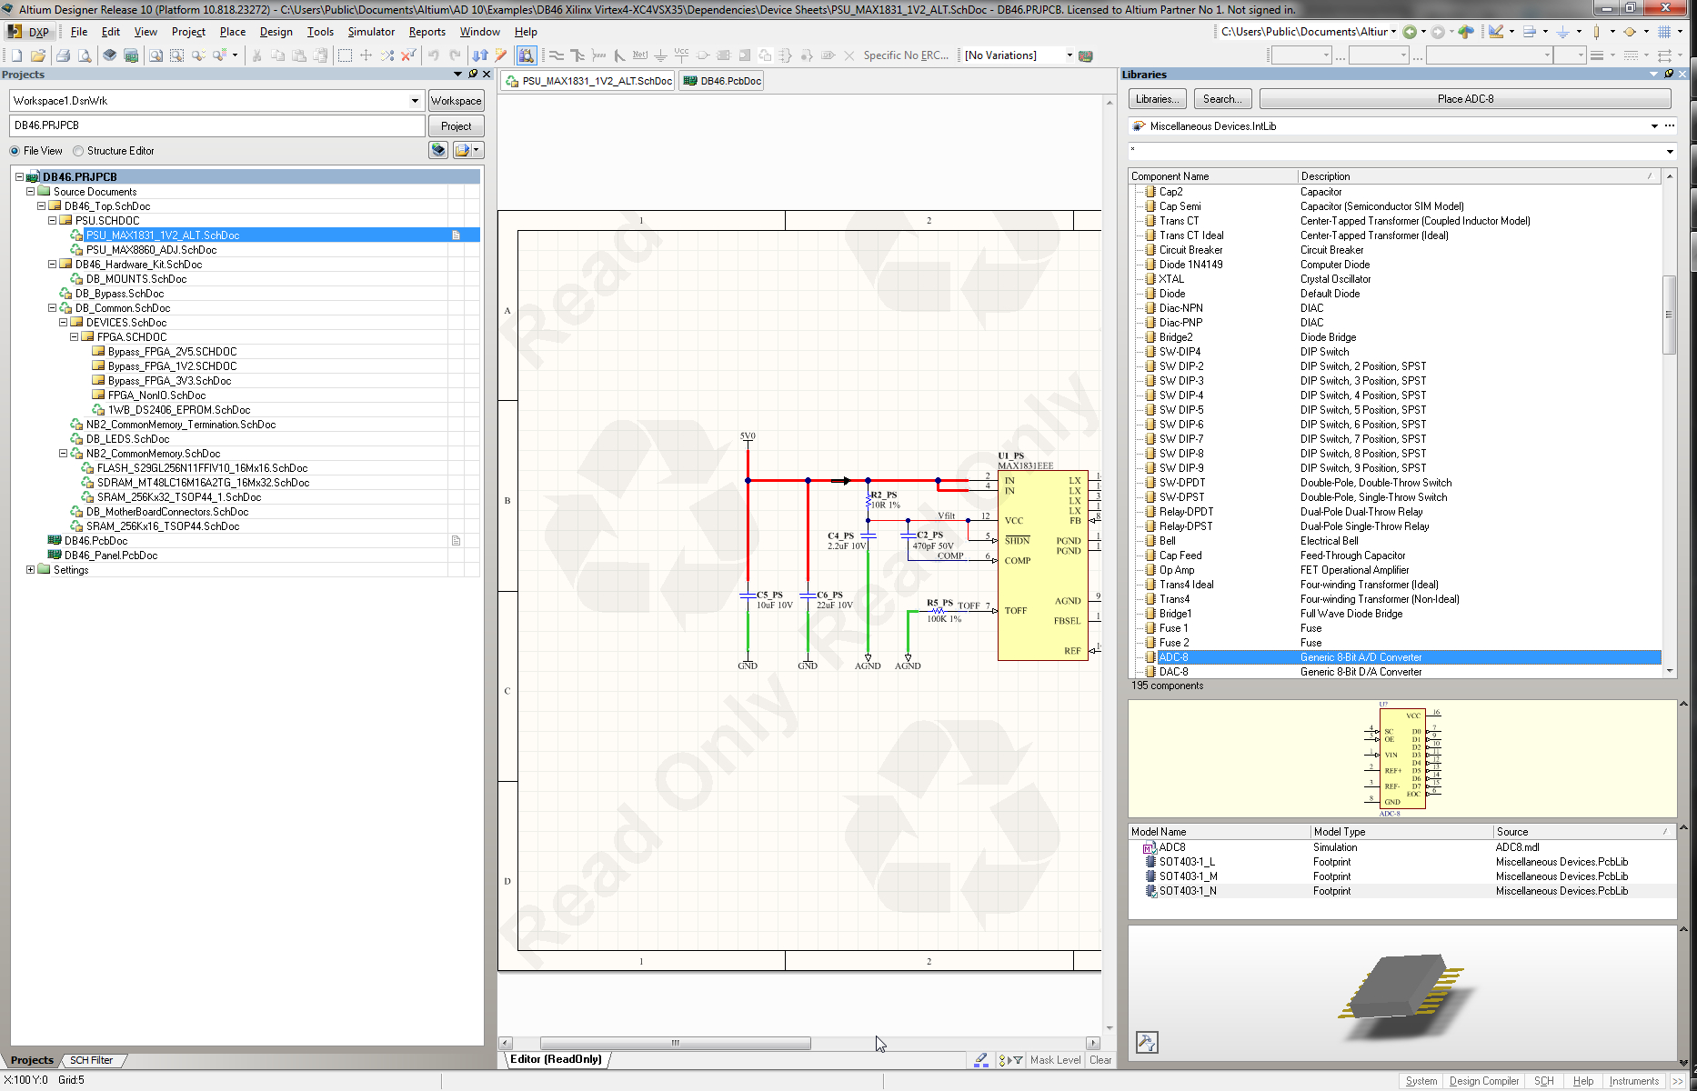Collapse the DB46_Hardware_Kit.SchDoc node
The height and width of the screenshot is (1091, 1697).
coord(52,265)
